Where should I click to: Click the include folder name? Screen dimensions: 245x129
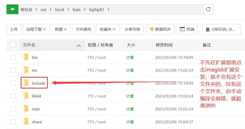click(39, 83)
